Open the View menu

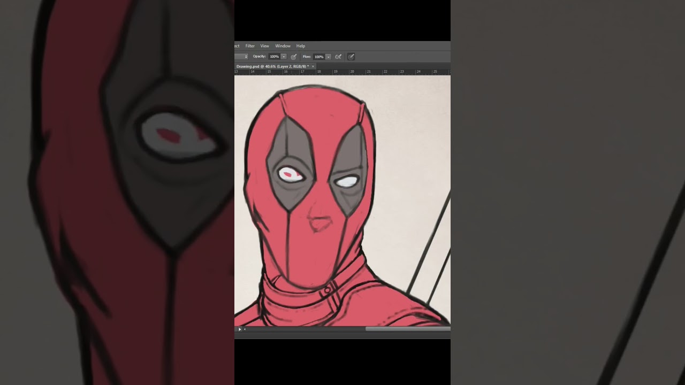pyautogui.click(x=264, y=46)
